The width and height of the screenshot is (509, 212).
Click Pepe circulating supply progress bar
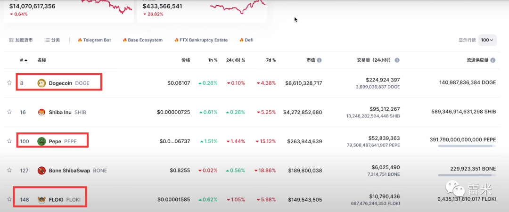tap(467, 146)
